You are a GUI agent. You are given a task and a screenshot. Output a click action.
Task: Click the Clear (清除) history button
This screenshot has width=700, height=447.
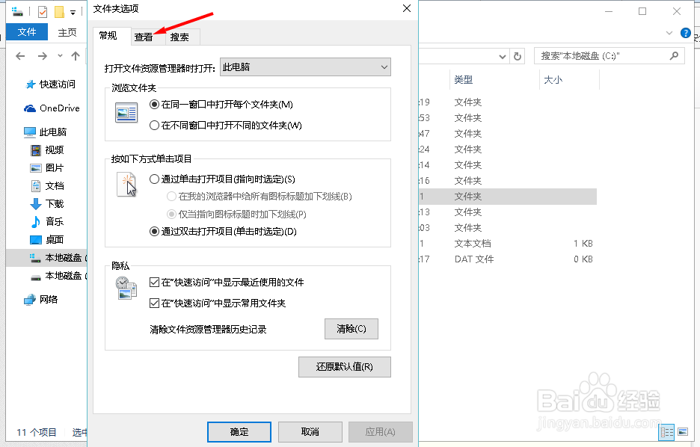351,329
